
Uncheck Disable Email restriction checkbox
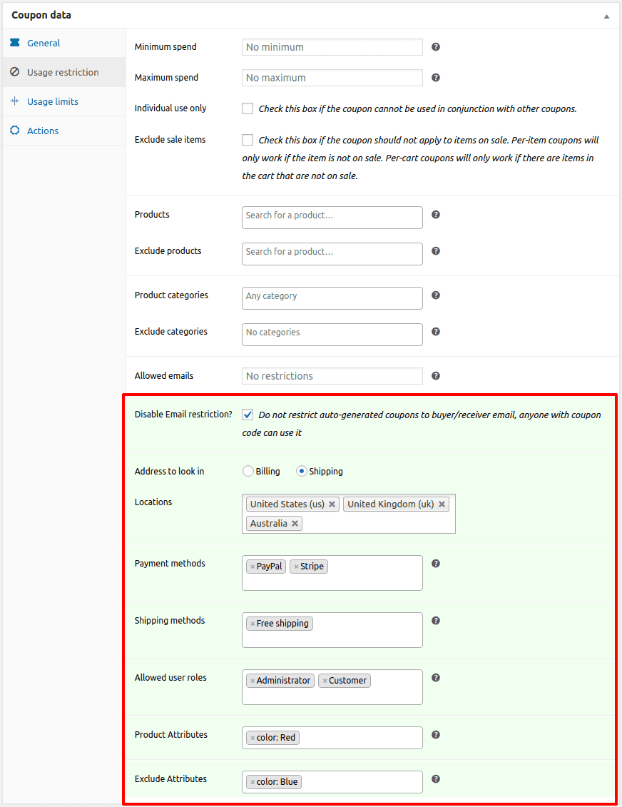click(248, 415)
